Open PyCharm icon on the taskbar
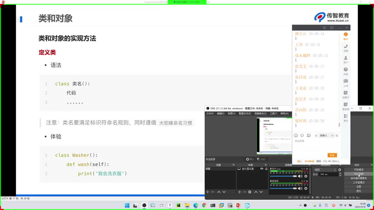374x210 pixels. tap(179, 205)
